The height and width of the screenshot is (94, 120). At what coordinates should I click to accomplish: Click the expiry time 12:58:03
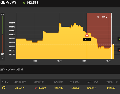[75, 88]
